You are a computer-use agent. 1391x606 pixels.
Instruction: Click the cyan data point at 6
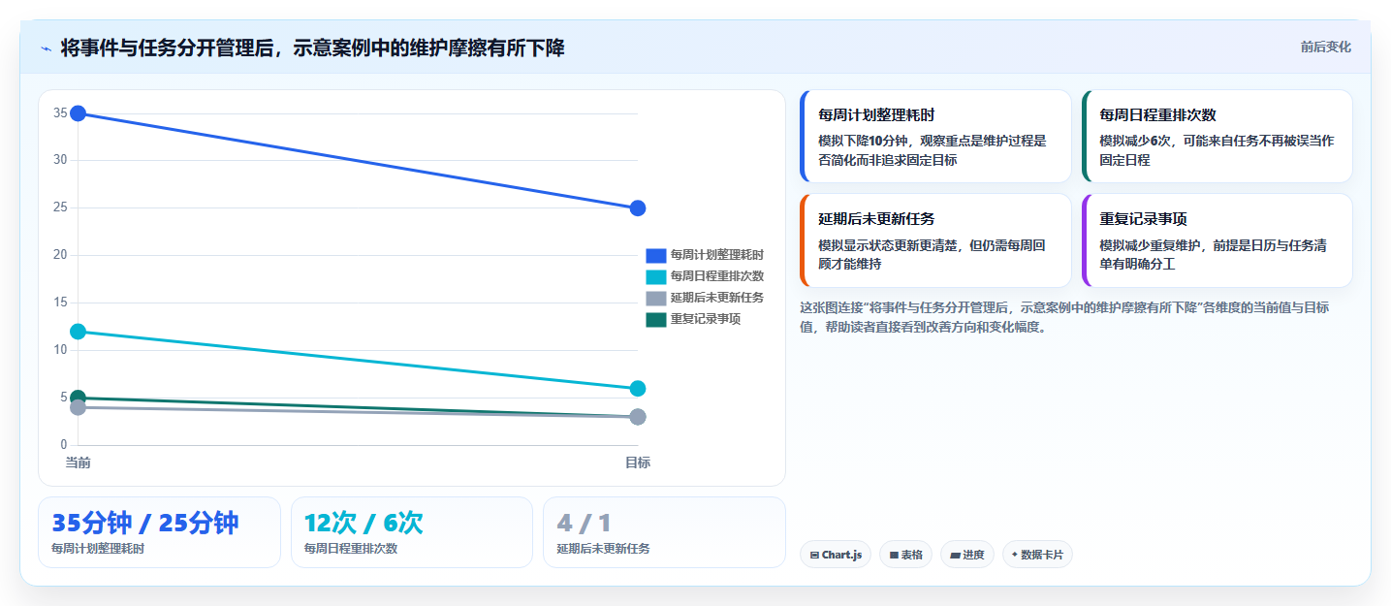pos(638,389)
